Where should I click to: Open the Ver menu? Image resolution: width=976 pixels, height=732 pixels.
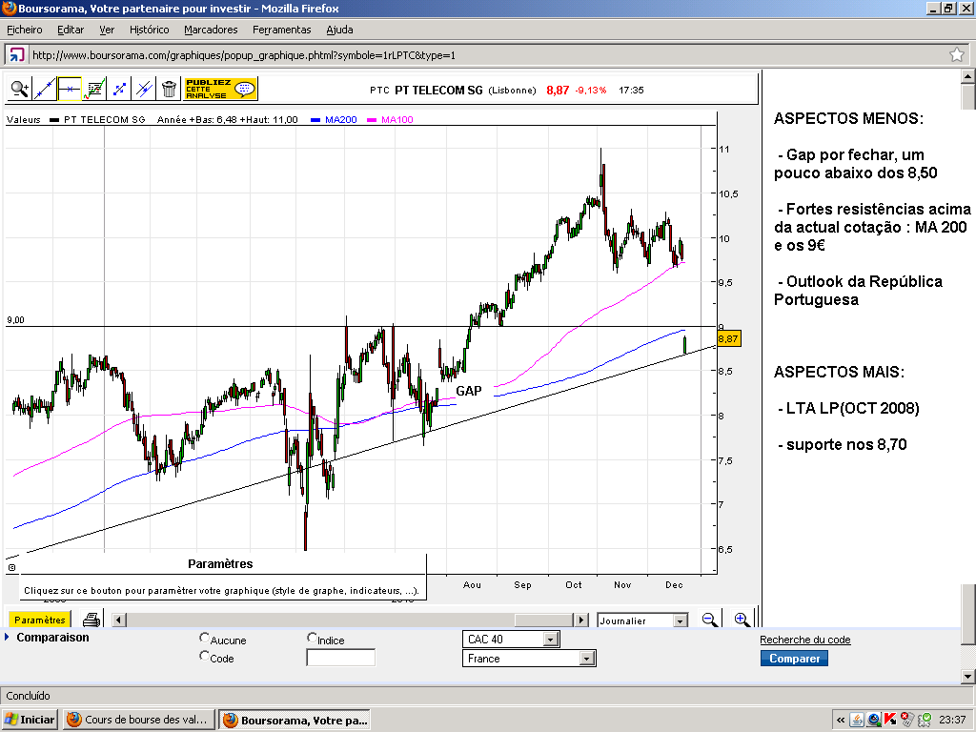point(107,30)
